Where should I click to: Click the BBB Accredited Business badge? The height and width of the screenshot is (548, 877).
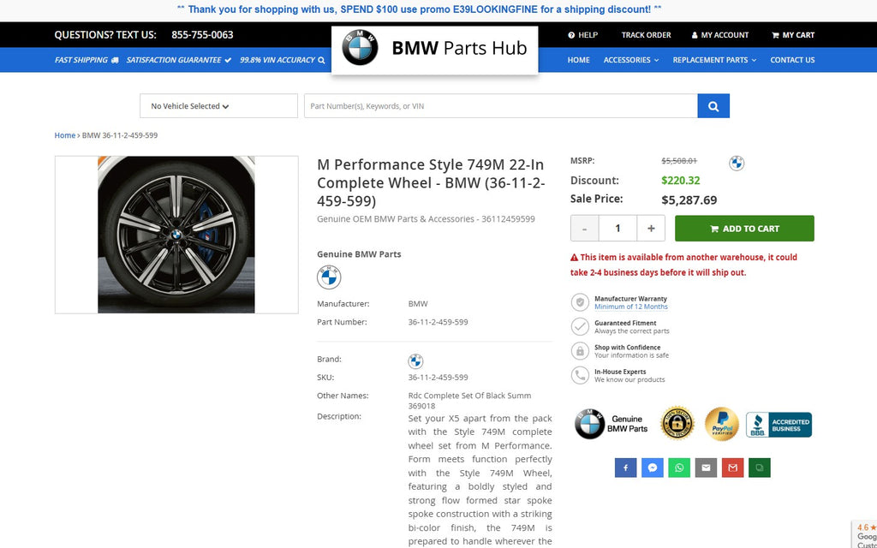coord(779,425)
